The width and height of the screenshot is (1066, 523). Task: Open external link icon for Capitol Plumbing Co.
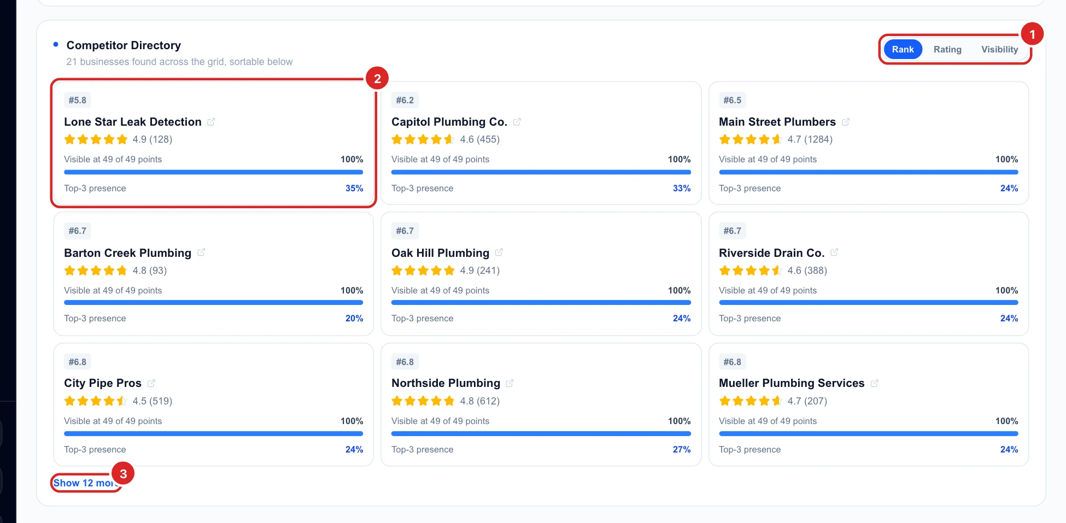point(517,122)
